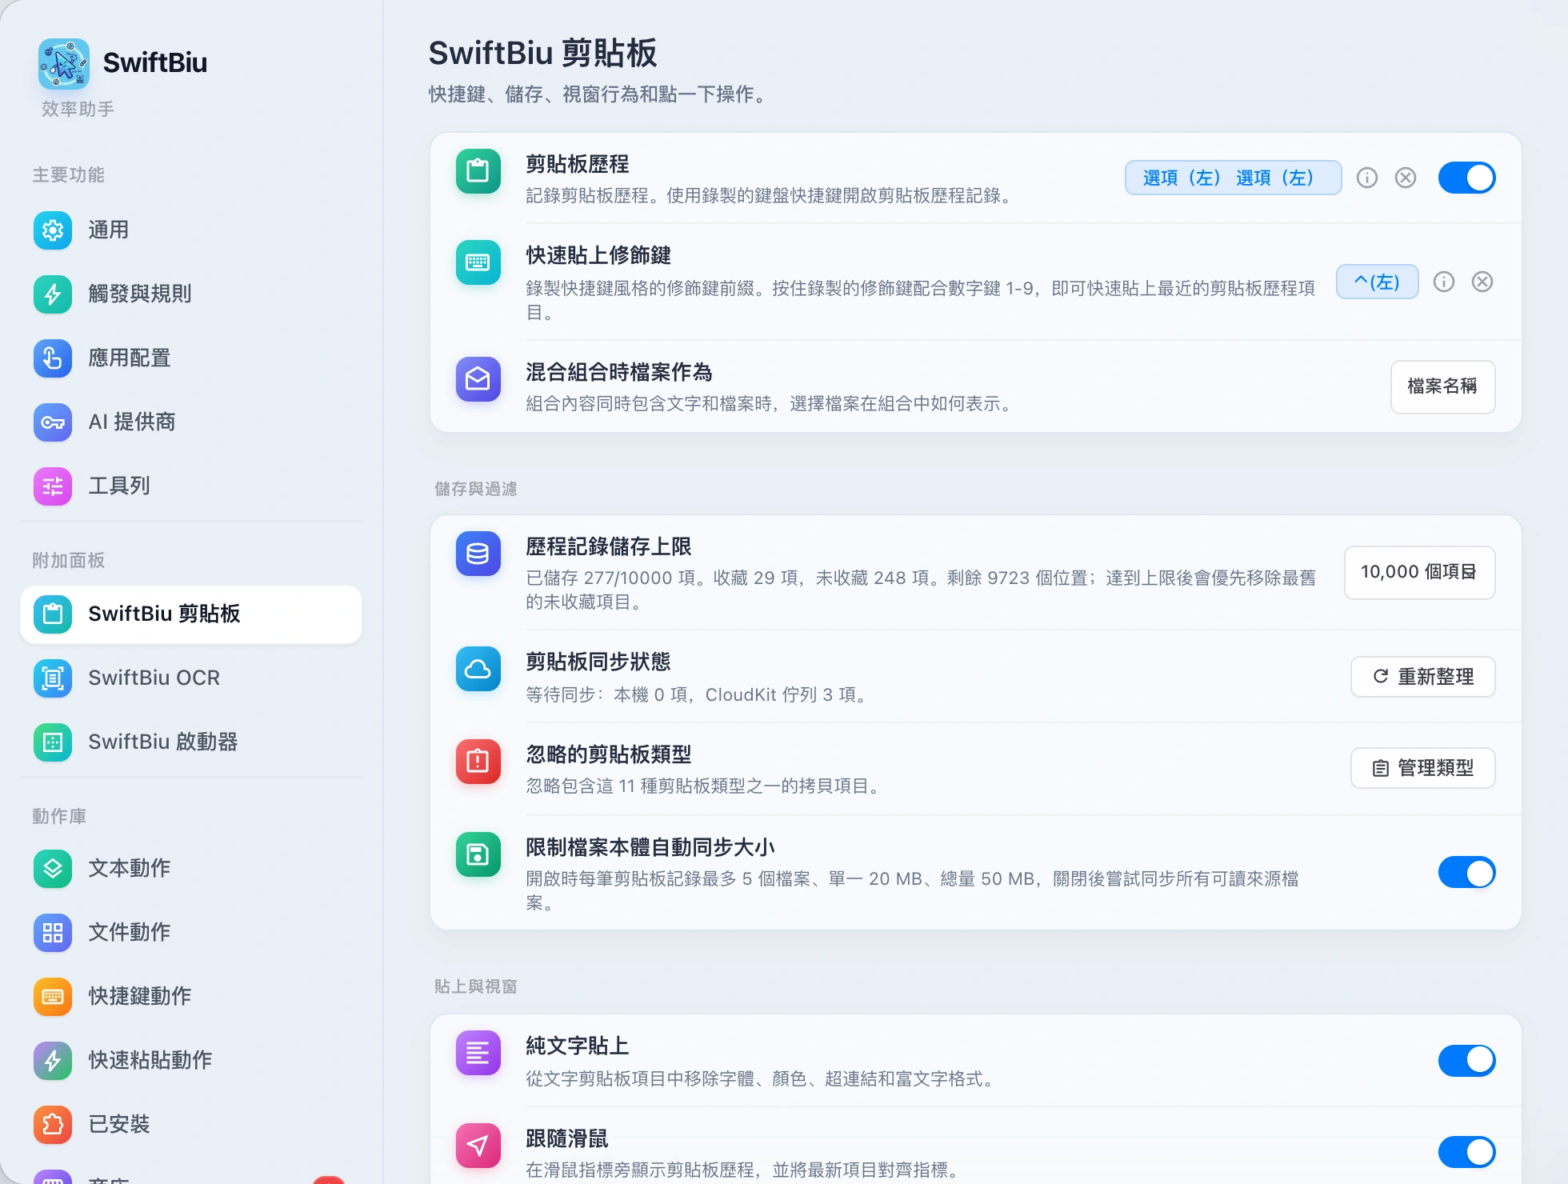This screenshot has height=1184, width=1568.
Task: Click the 剪貼板歷程 clipboard row icon
Action: click(x=478, y=171)
